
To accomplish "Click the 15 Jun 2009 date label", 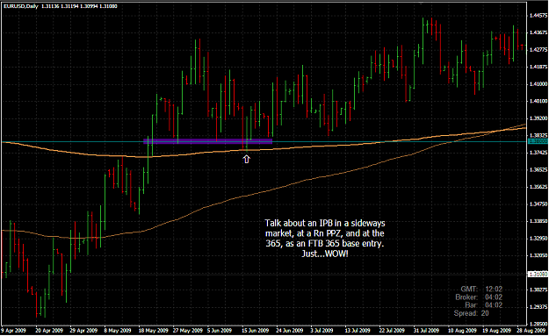I will point(256,331).
